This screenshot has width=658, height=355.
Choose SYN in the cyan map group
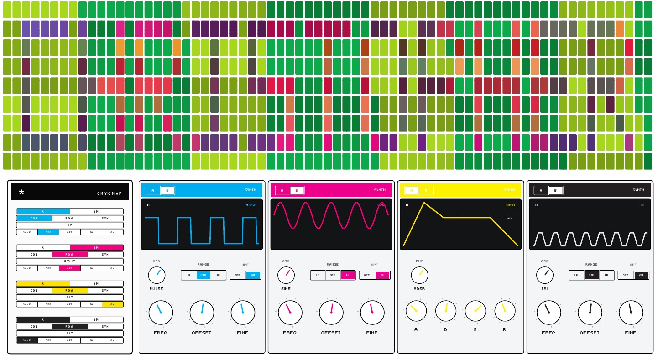(x=105, y=218)
